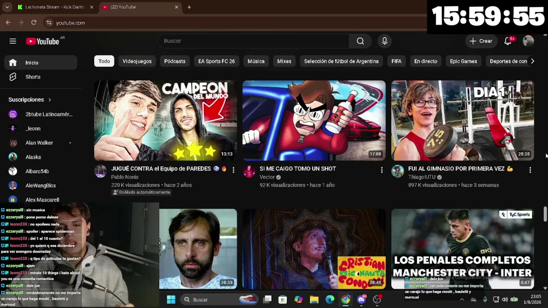Select the Selección de fútbol de Argentina chip
This screenshot has width=548, height=308.
341,61
